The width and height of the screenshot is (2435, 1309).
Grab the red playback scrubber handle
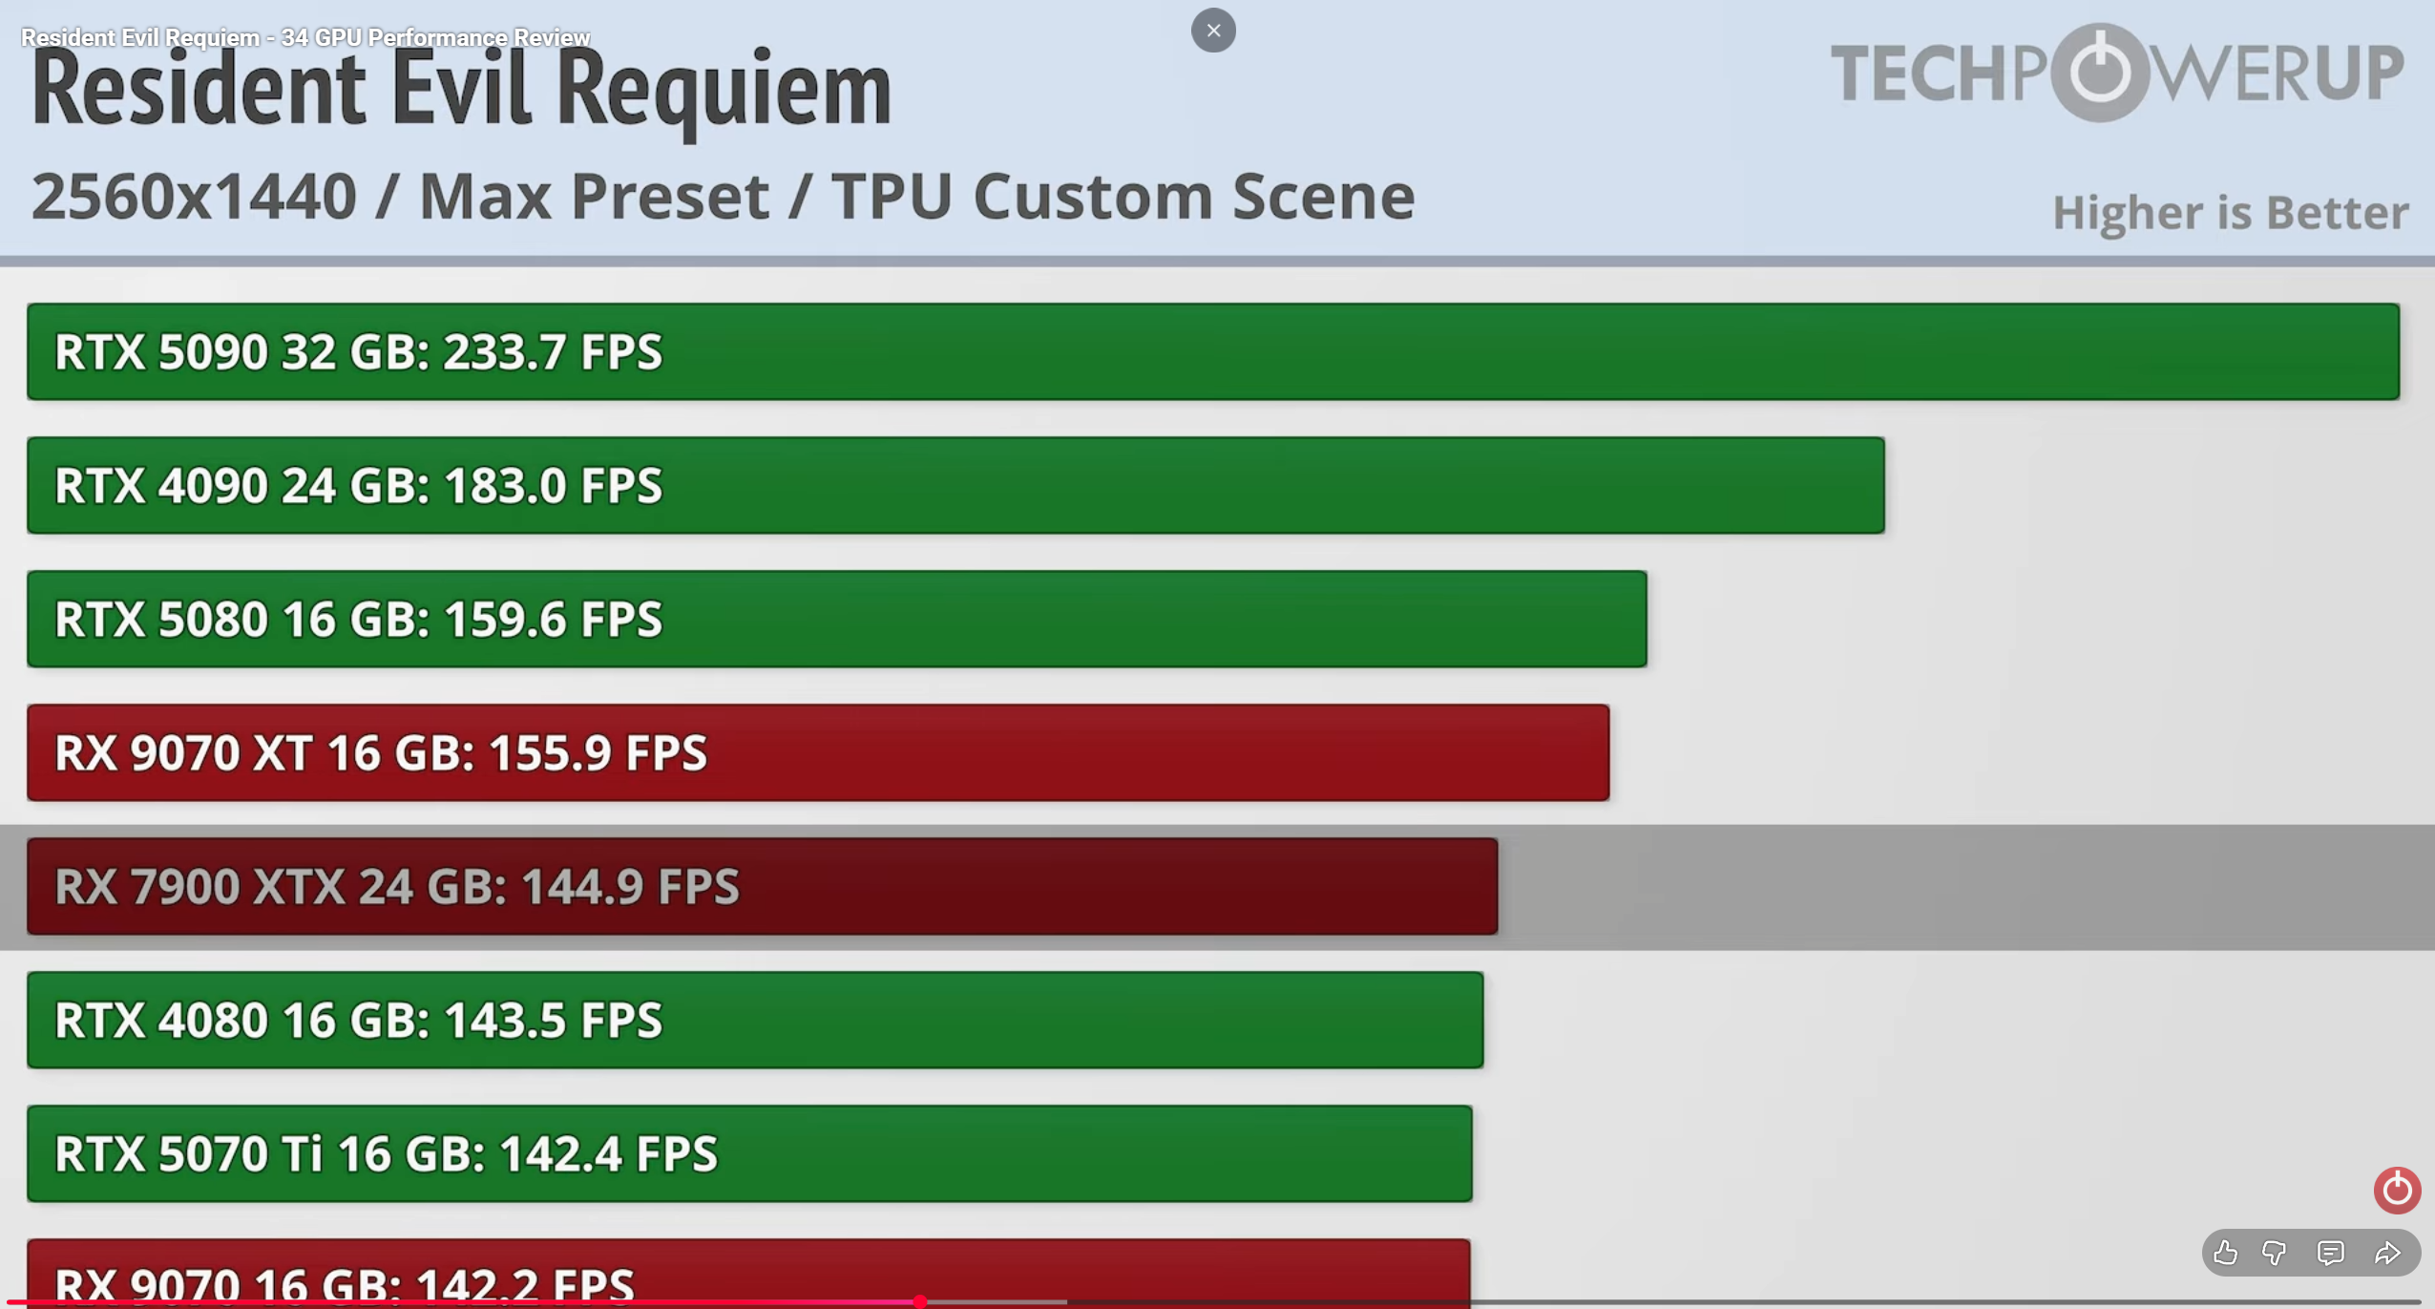tap(919, 1301)
